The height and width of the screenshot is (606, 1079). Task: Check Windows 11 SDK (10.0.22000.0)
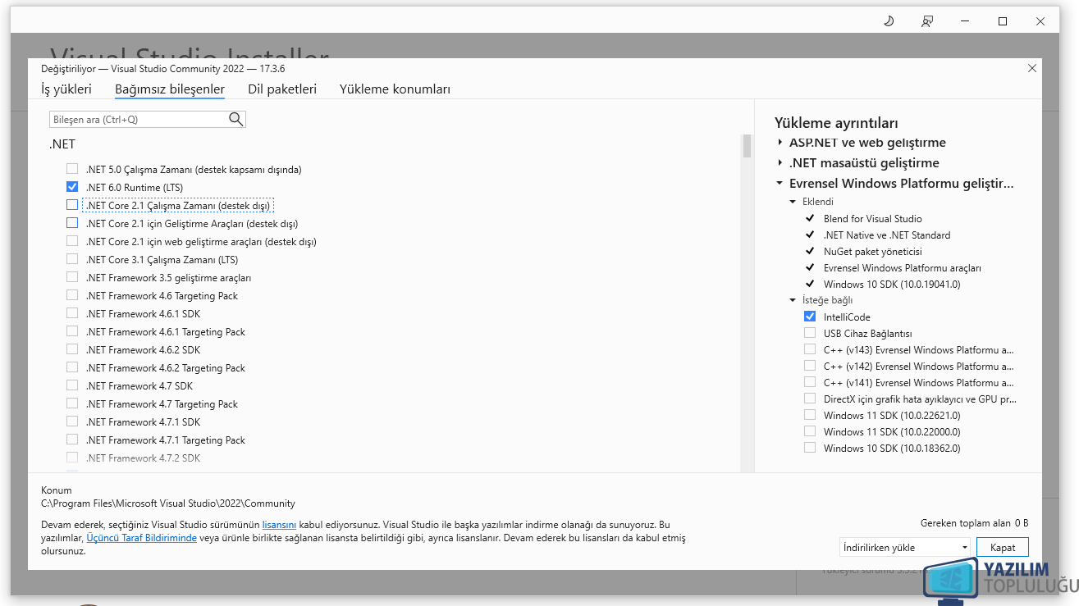click(x=810, y=431)
